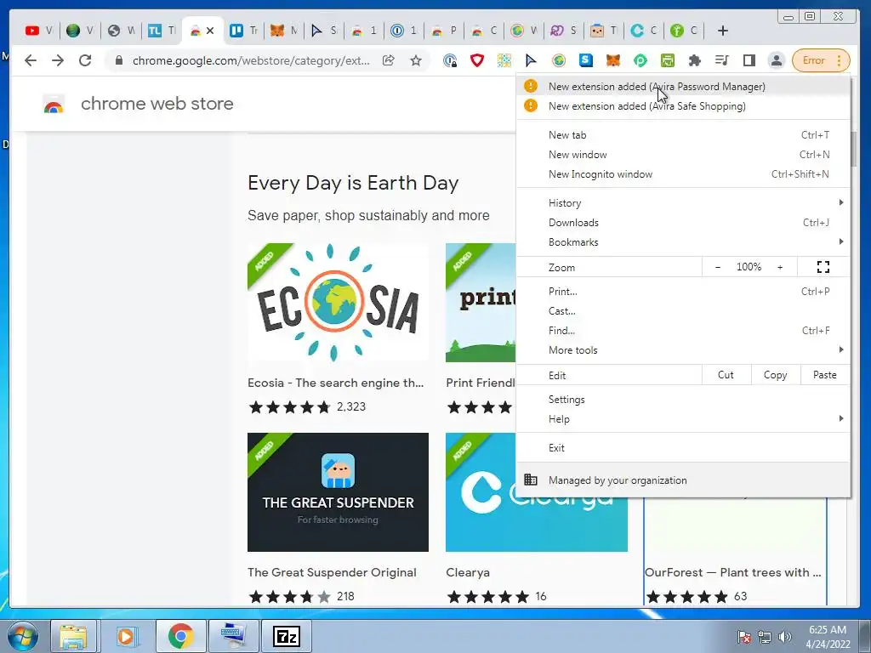This screenshot has height=653, width=871.
Task: Open The Great Suspender thumbnail
Action: (x=338, y=492)
